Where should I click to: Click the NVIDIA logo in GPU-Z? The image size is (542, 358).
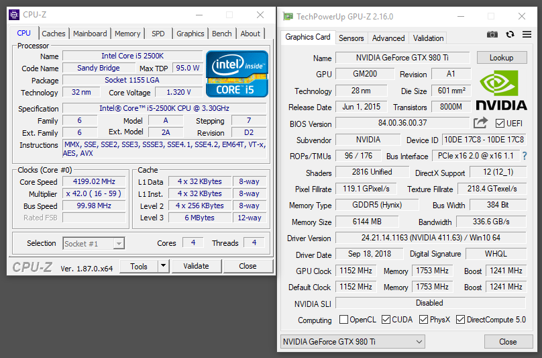[x=501, y=90]
